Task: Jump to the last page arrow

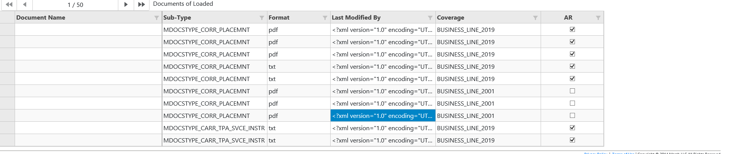Action: coord(141,5)
